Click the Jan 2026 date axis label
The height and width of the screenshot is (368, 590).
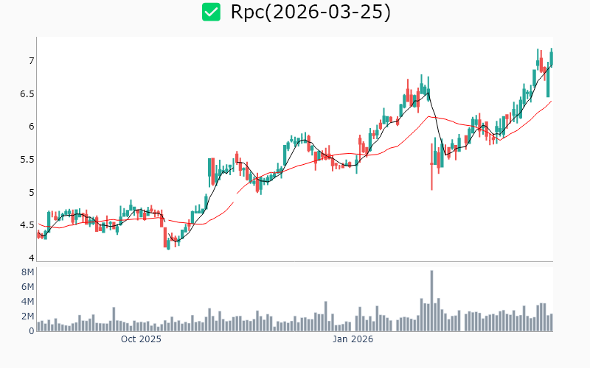coord(353,339)
